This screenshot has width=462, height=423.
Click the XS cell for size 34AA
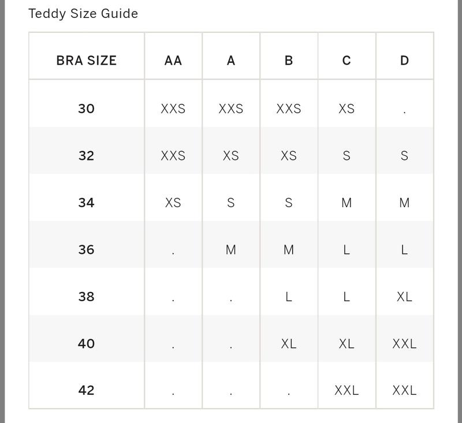coord(173,203)
